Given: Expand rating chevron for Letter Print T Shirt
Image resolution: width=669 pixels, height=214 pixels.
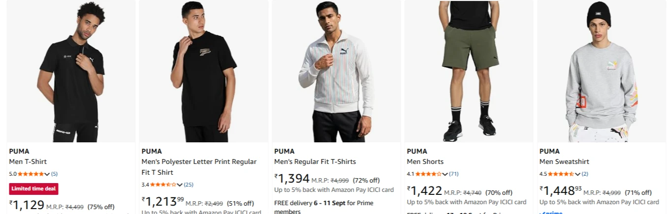Looking at the screenshot, I should 180,185.
